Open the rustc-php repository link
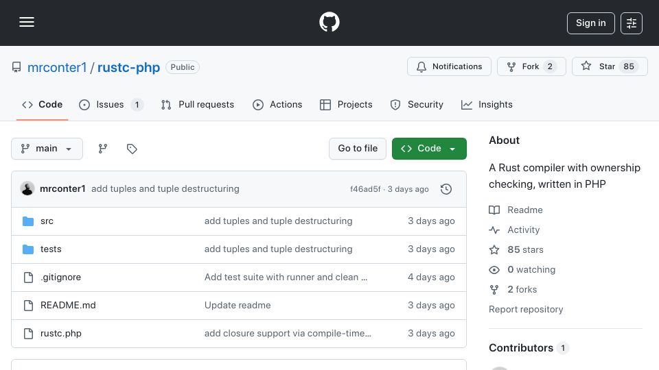659x370 pixels. [x=128, y=67]
